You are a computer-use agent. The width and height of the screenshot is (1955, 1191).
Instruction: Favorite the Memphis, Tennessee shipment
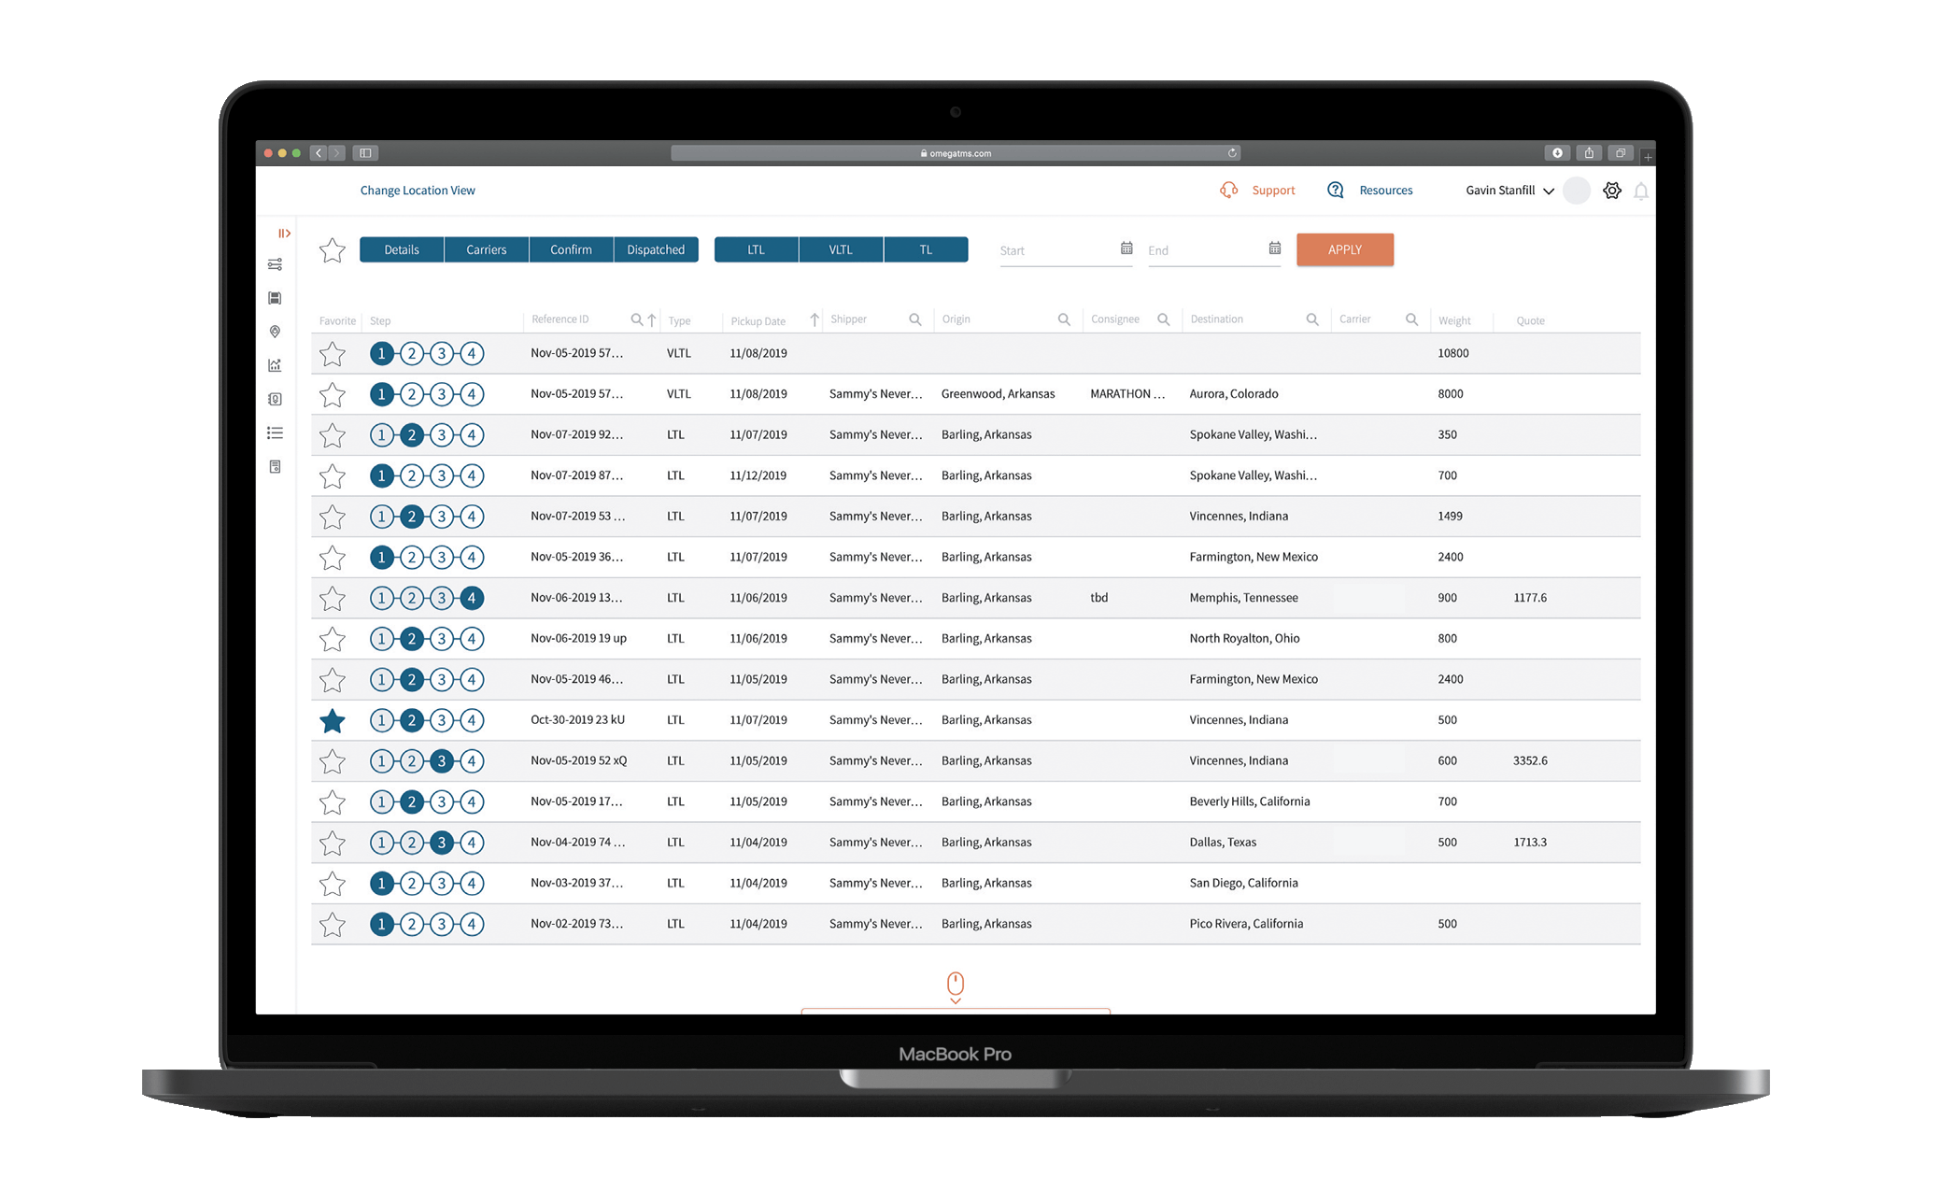(x=333, y=599)
